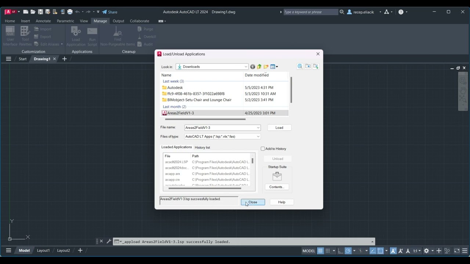Enable the Add to History checkbox

click(263, 148)
